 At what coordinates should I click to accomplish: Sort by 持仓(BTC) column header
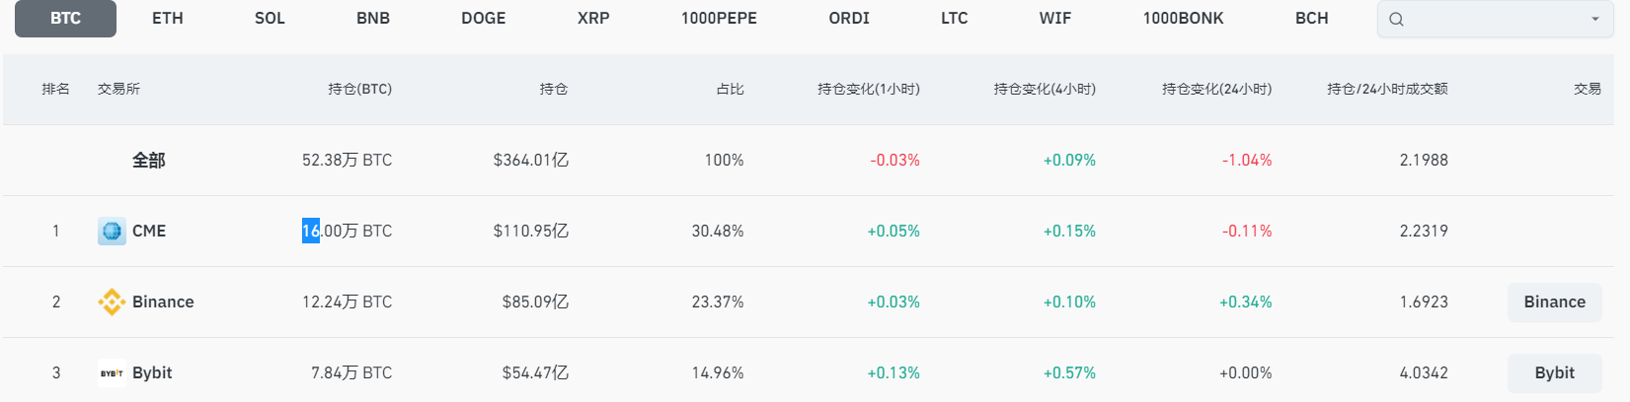(359, 90)
